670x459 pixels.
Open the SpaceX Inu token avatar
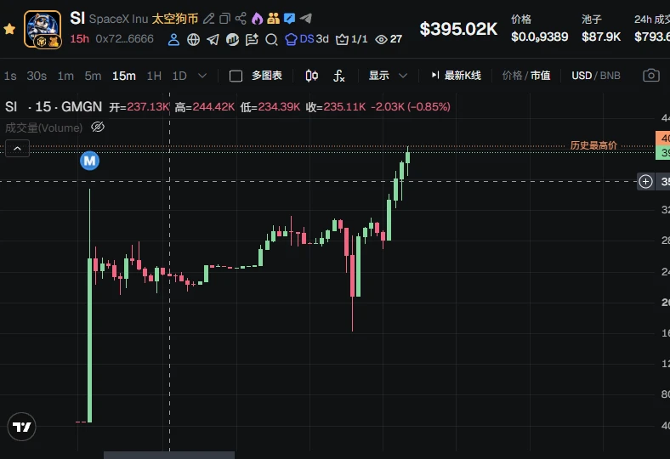coord(43,30)
